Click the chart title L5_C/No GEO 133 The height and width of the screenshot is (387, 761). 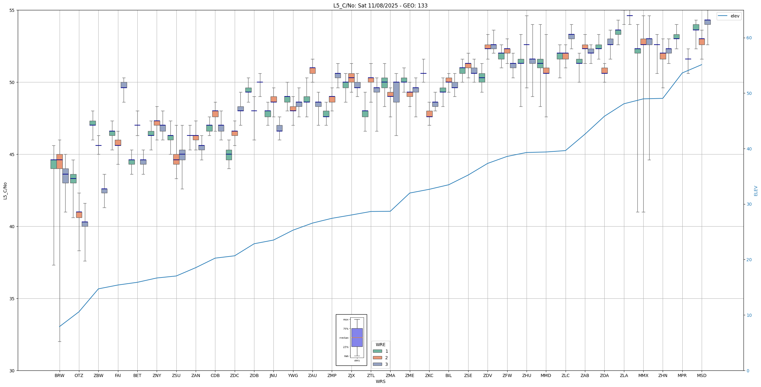click(x=380, y=6)
